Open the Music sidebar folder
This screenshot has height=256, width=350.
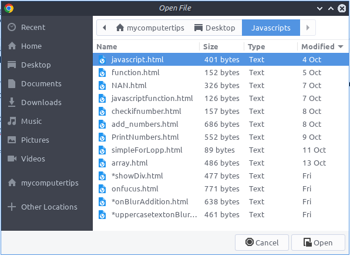pos(47,121)
